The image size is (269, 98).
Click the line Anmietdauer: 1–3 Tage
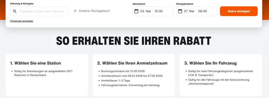[x=116, y=80]
